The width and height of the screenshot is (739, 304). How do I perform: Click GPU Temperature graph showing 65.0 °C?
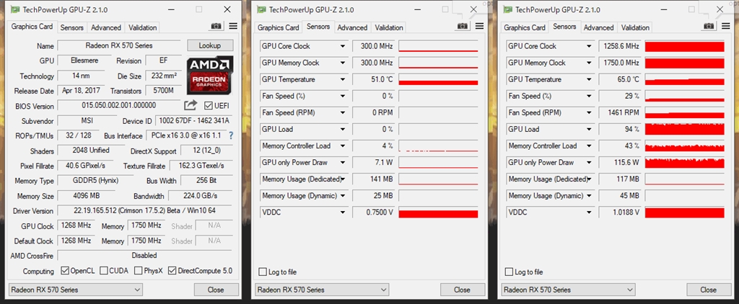pyautogui.click(x=684, y=79)
